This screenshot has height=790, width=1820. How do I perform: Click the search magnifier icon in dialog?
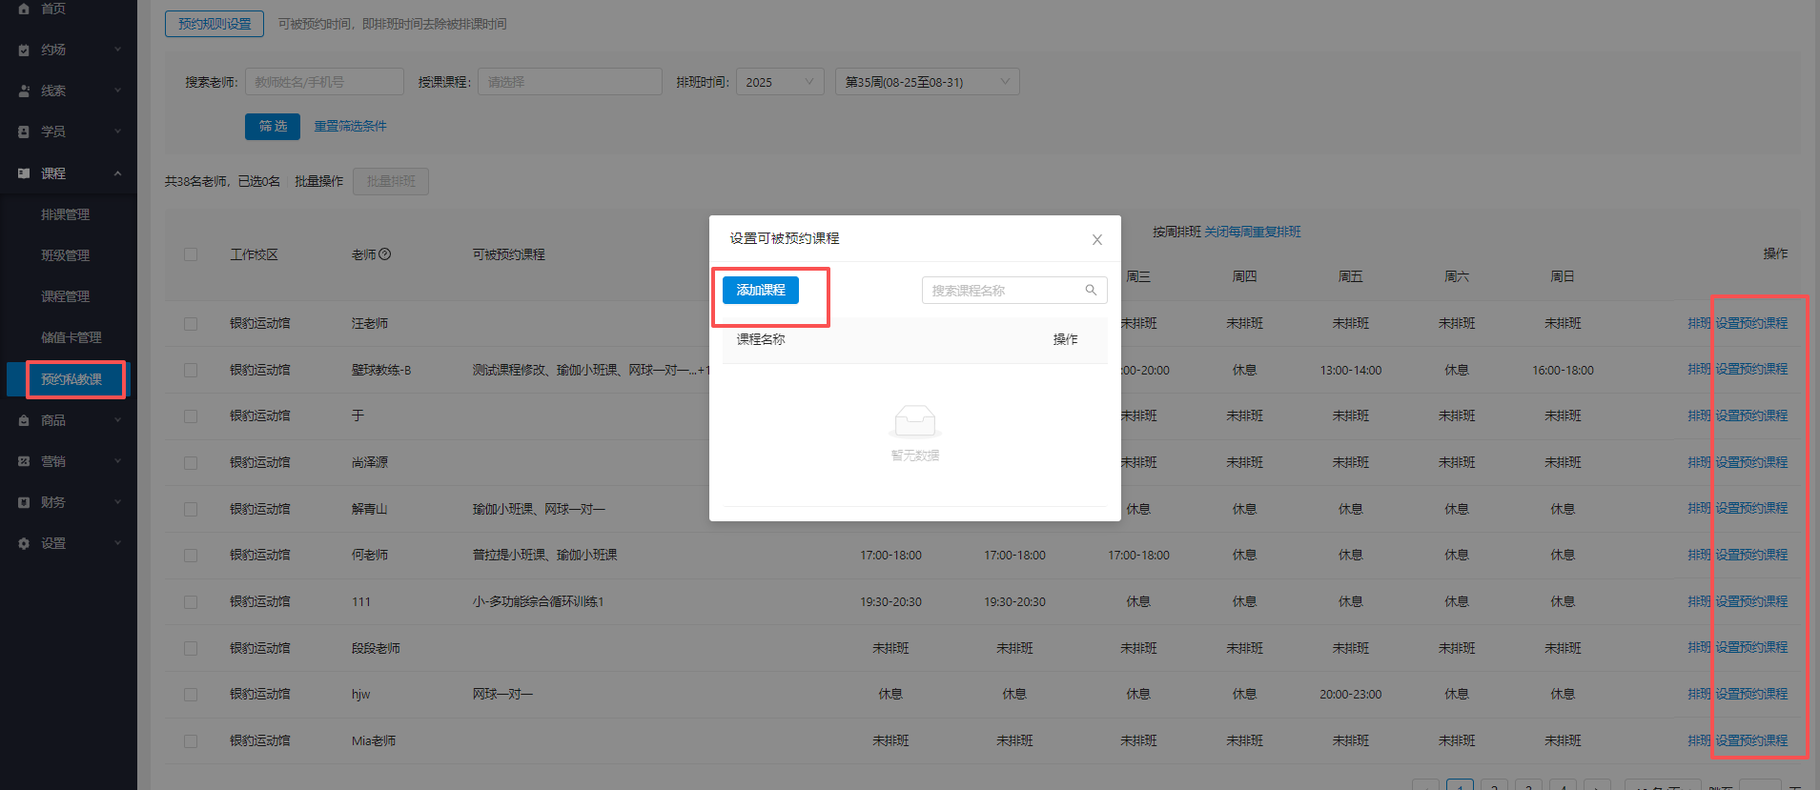pos(1091,290)
